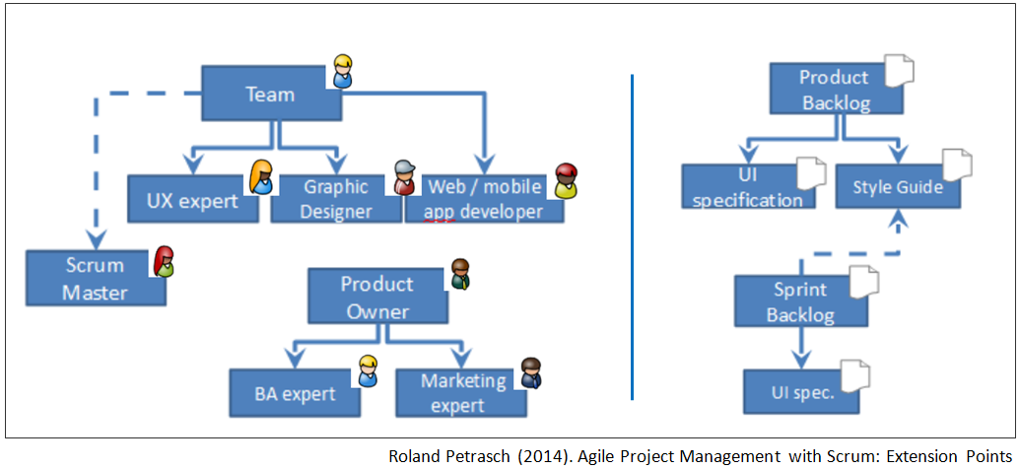The width and height of the screenshot is (1020, 469).
Task: Click the document icon on Product Backlog
Action: point(901,69)
